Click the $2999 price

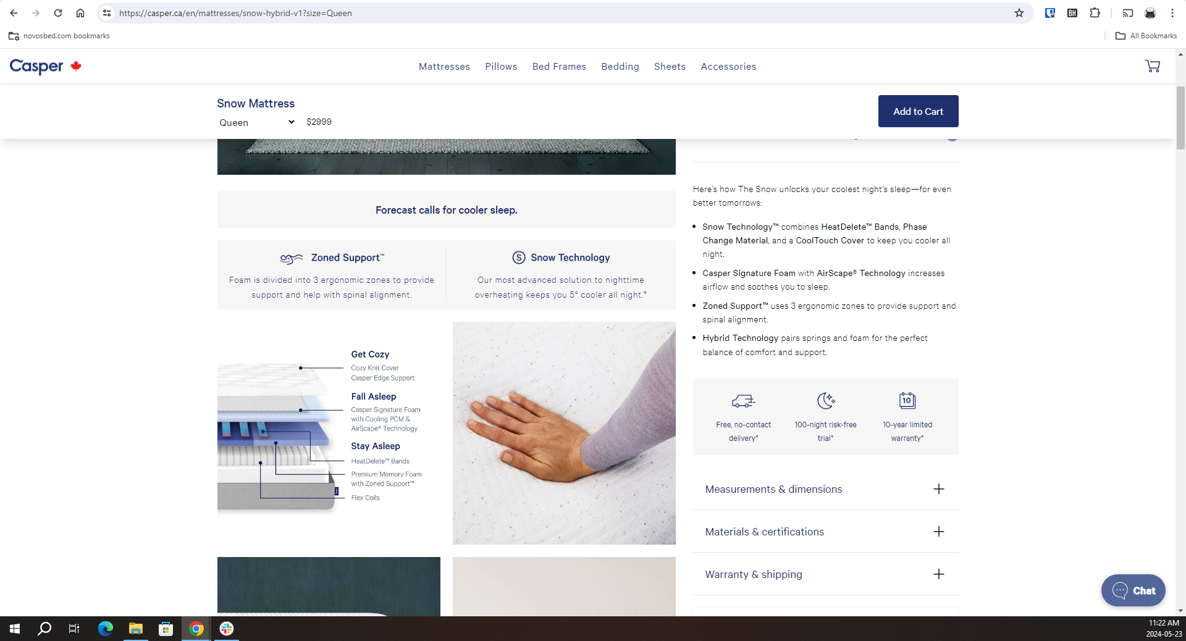319,122
